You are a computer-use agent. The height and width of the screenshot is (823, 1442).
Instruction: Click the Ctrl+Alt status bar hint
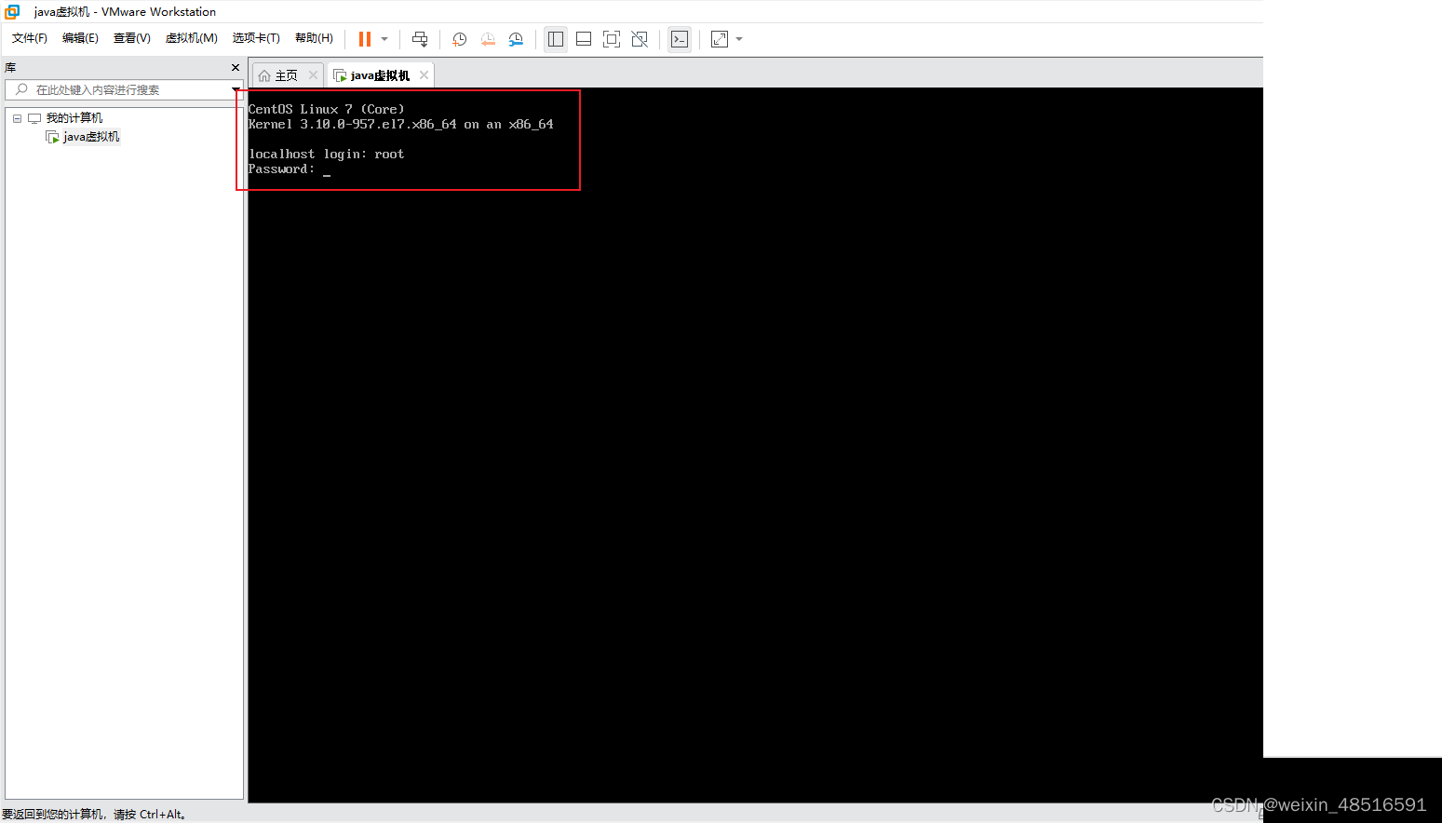pyautogui.click(x=94, y=815)
